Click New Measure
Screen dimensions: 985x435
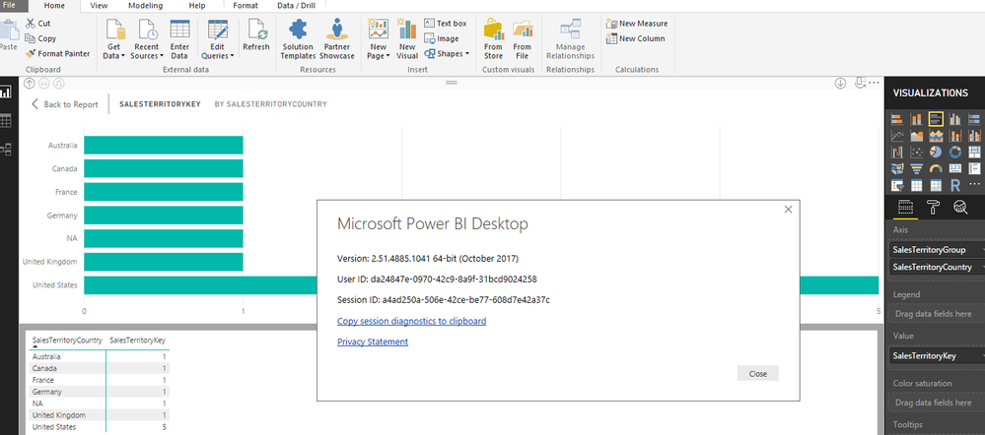click(637, 24)
